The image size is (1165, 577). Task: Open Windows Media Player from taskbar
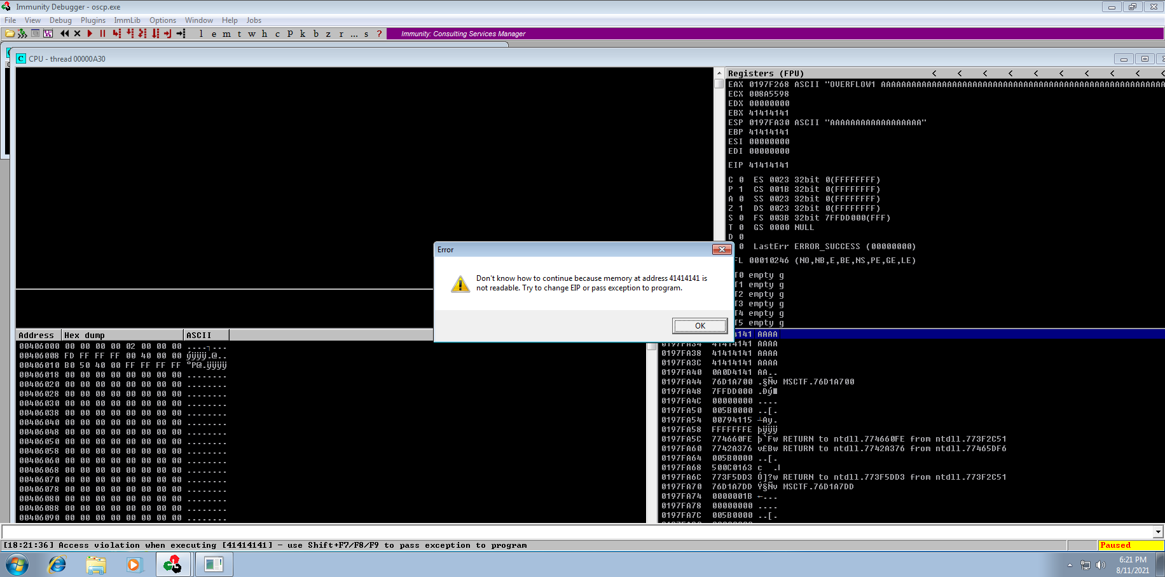pyautogui.click(x=134, y=564)
